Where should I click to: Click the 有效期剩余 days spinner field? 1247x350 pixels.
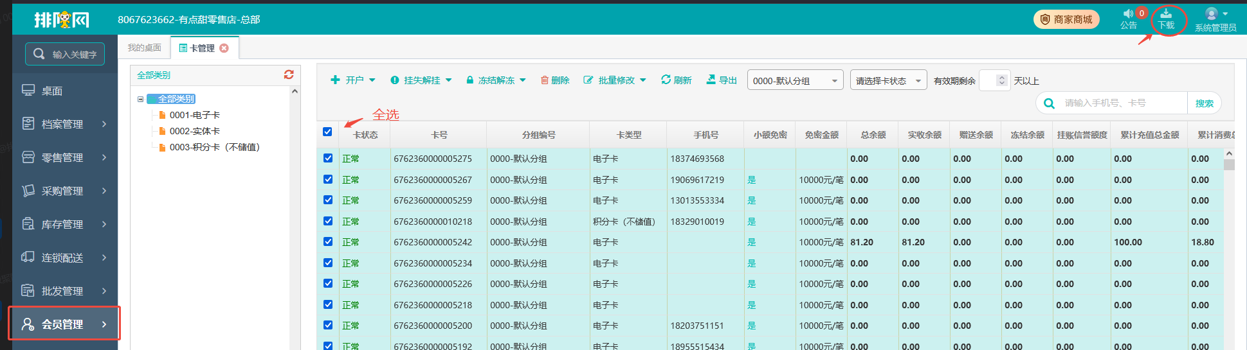click(x=994, y=80)
